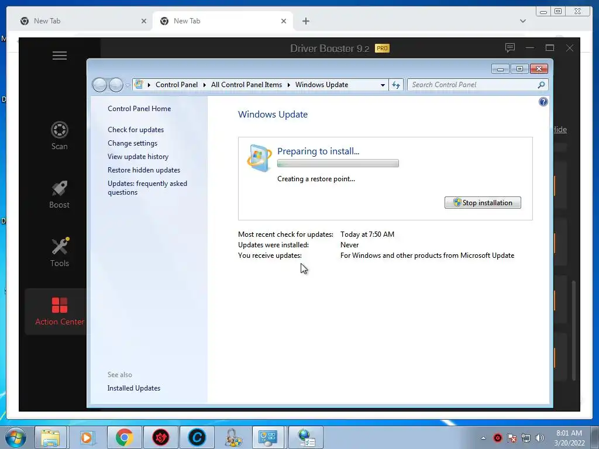This screenshot has height=449, width=599.
Task: Click the network icon in system tray
Action: point(526,438)
